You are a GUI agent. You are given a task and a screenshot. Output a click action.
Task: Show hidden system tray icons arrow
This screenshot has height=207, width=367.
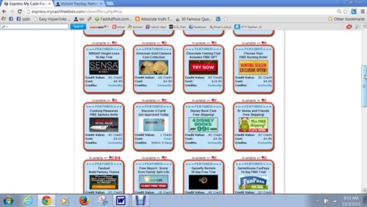click(318, 201)
